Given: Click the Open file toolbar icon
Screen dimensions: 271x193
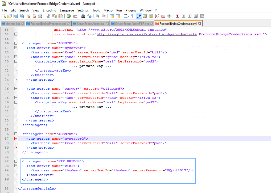Looking at the screenshot, I should [x=10, y=16].
